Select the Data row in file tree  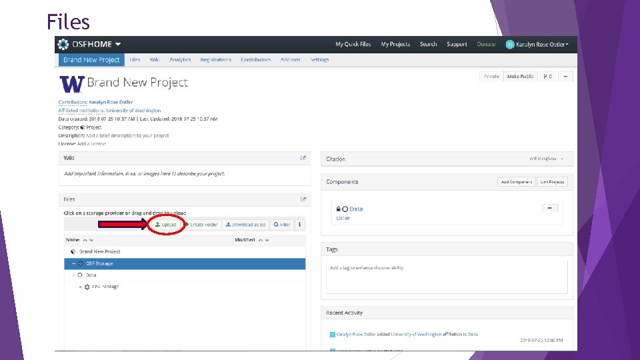[x=185, y=275]
